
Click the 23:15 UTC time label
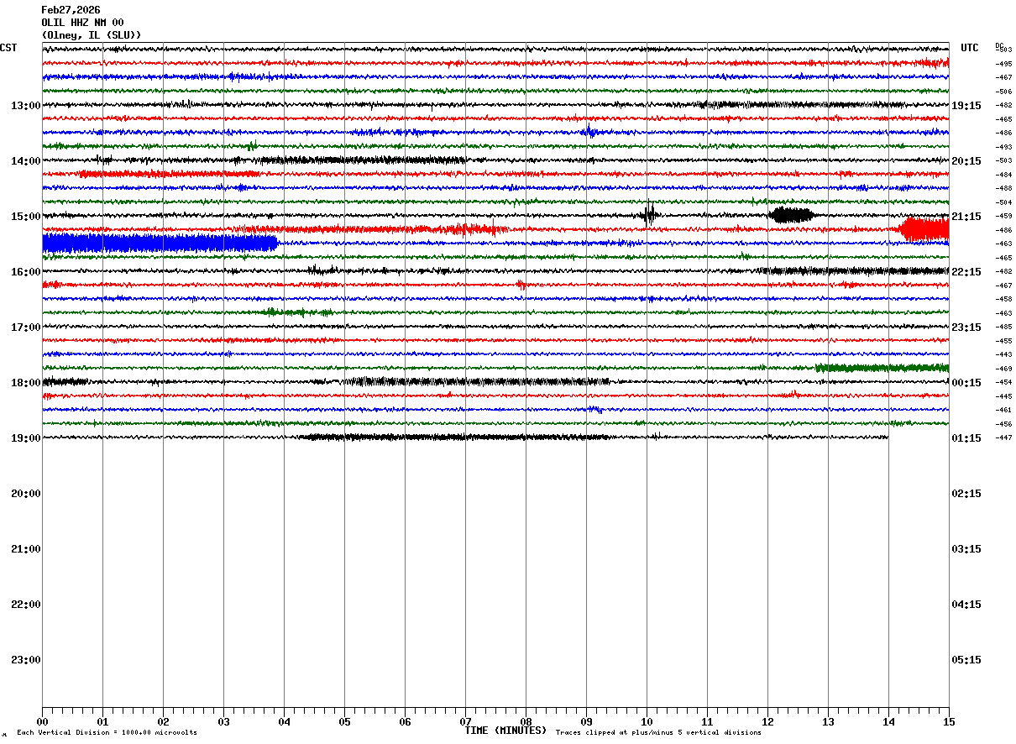click(x=966, y=327)
